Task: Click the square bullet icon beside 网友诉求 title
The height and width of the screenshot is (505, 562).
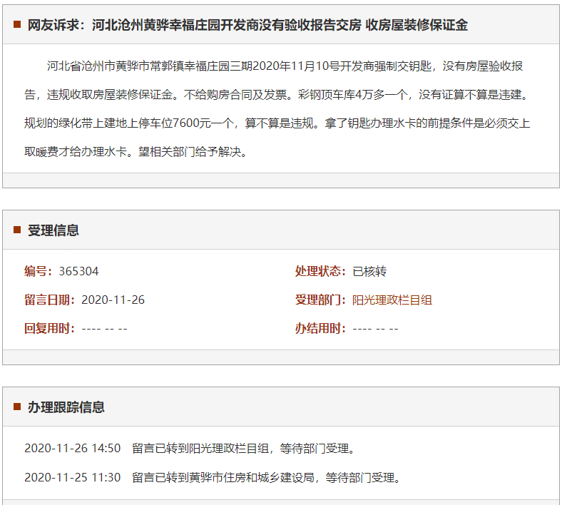Action: 17,25
